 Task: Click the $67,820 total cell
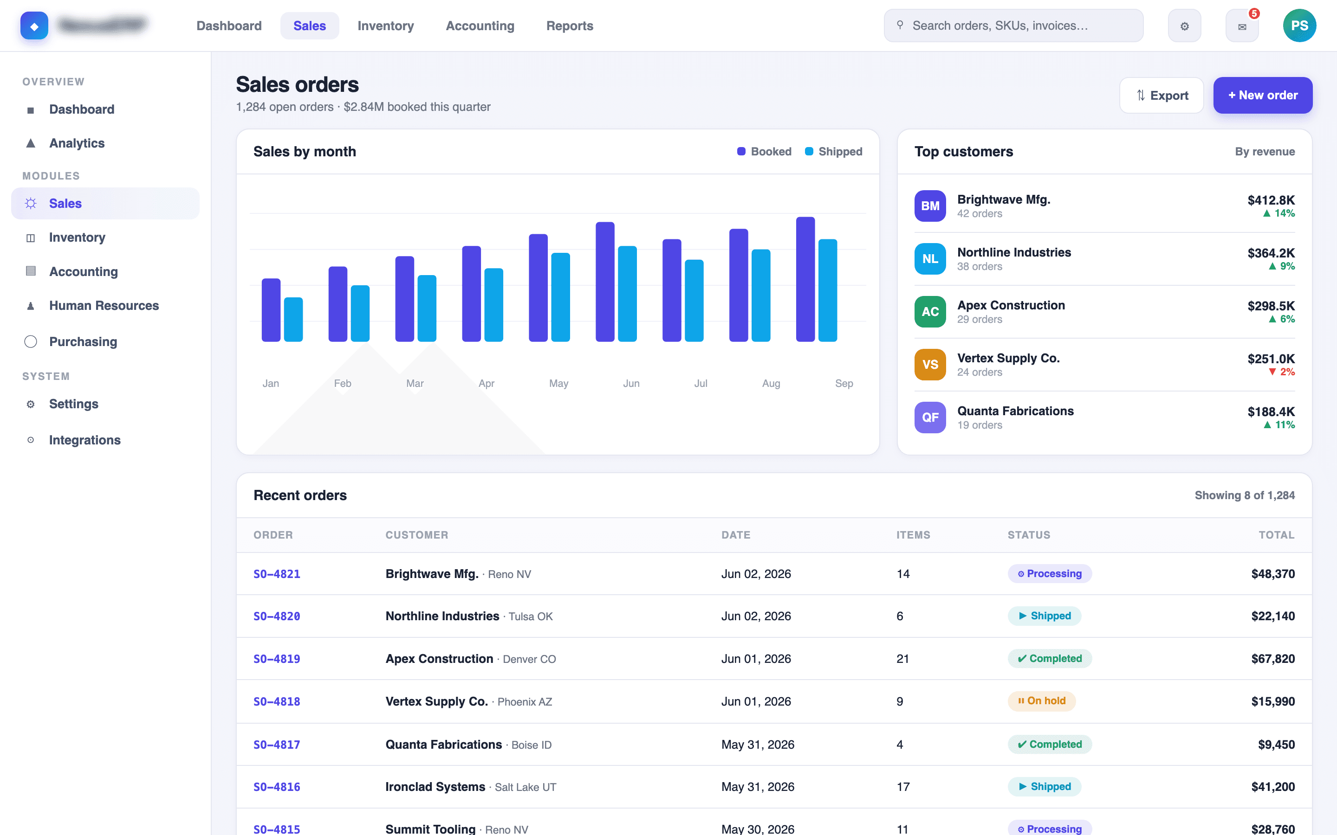(1273, 659)
